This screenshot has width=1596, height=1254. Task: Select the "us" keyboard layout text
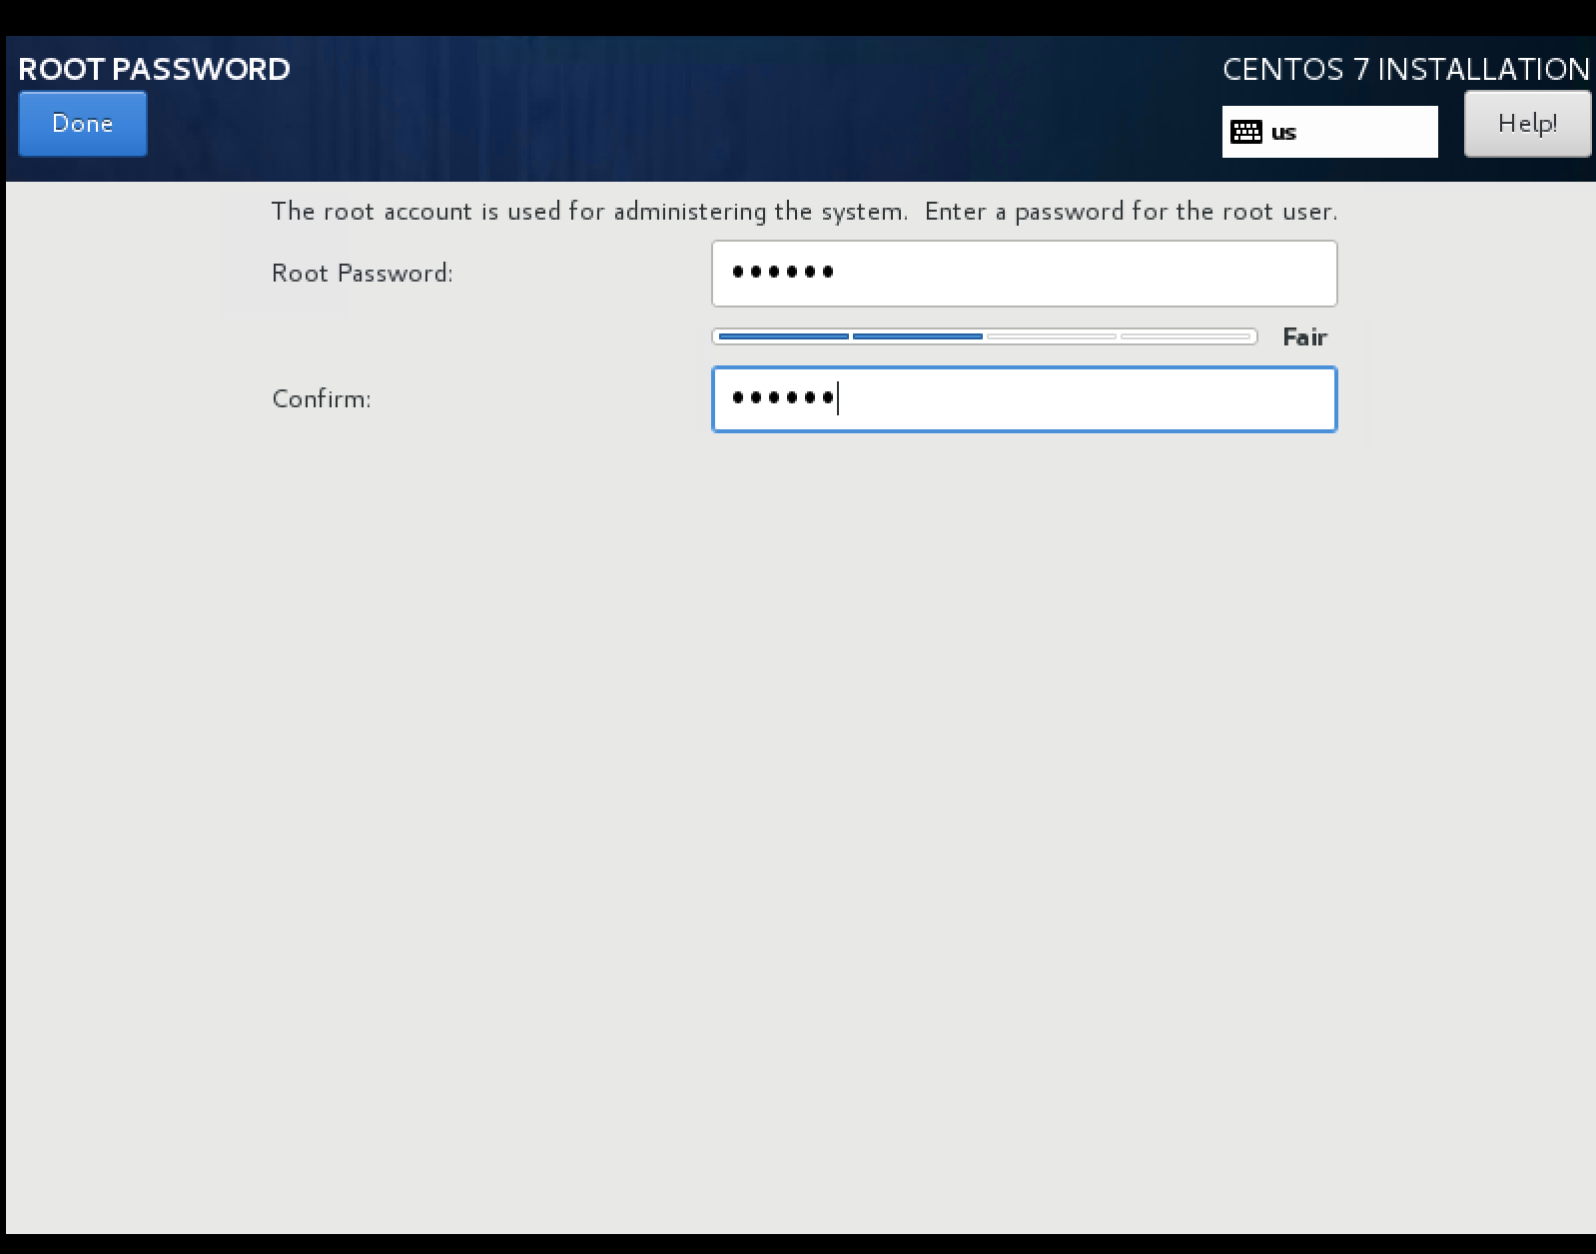(x=1283, y=132)
